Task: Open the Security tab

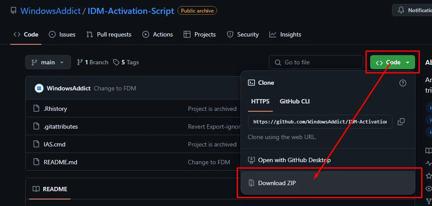Action: coord(242,34)
